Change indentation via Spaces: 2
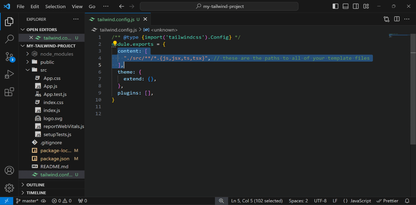 298,201
